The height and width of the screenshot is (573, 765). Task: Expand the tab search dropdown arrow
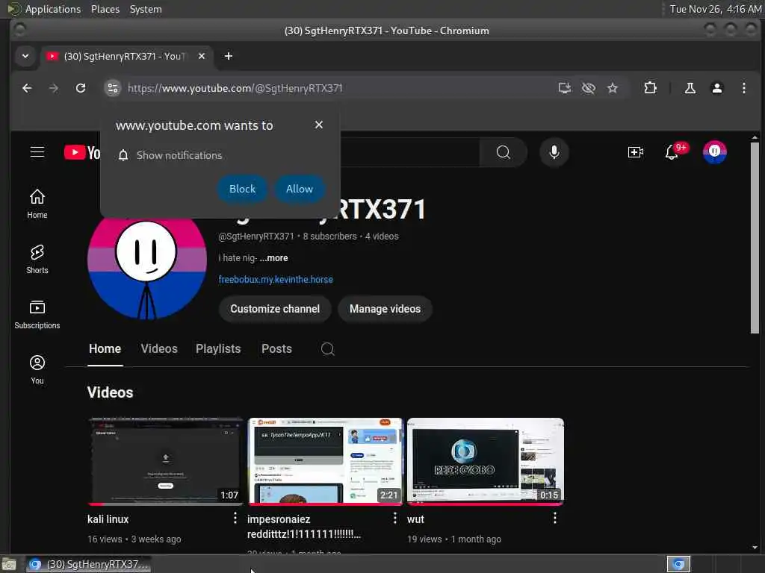[x=25, y=57]
